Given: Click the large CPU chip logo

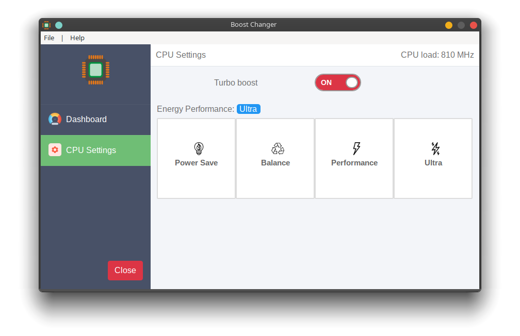Looking at the screenshot, I should pos(95,70).
